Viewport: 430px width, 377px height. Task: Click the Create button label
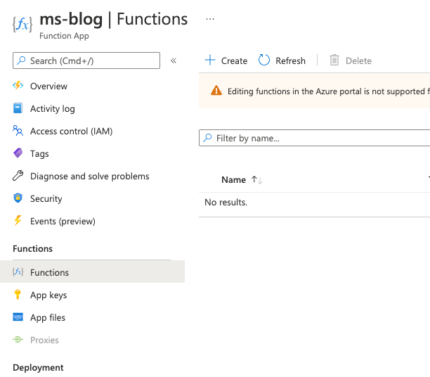234,60
